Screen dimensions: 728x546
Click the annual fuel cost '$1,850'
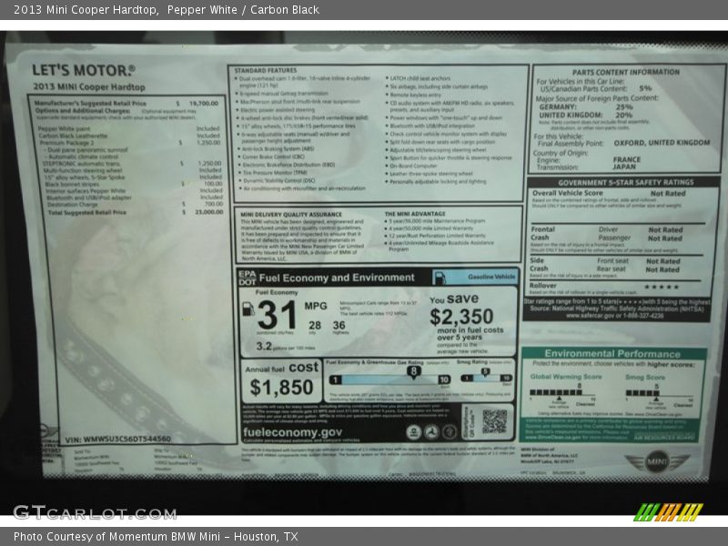(281, 388)
